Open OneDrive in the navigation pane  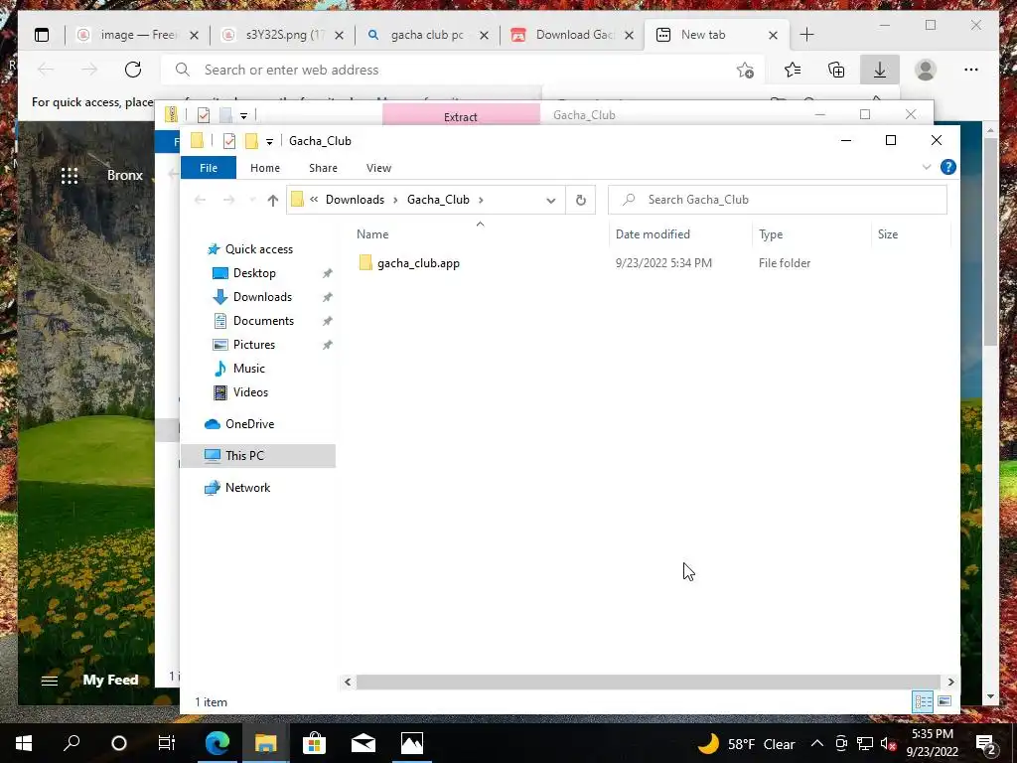point(249,423)
